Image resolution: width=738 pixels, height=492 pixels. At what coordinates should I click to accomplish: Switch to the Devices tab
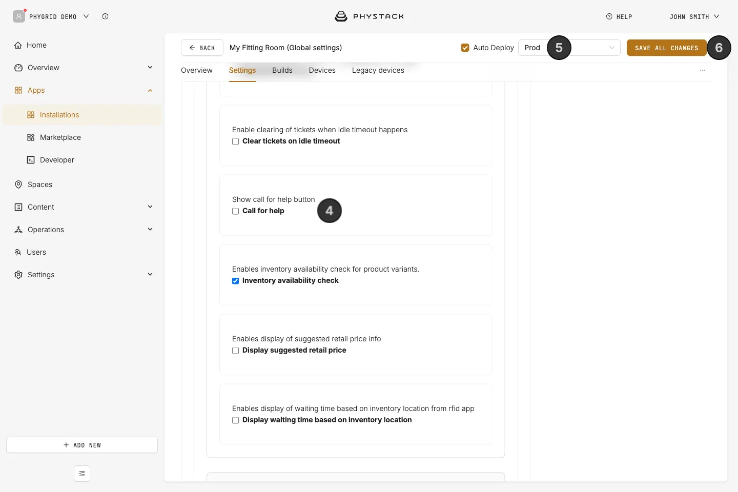point(322,70)
